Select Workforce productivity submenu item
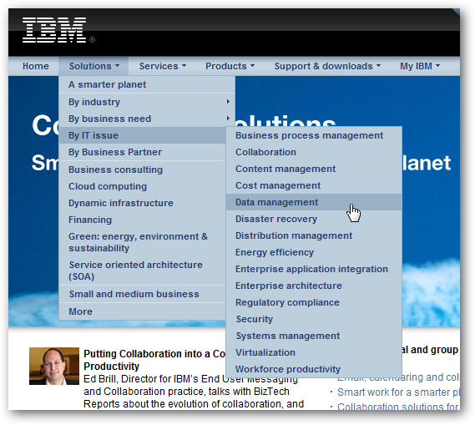The height and width of the screenshot is (425, 475). pyautogui.click(x=314, y=369)
